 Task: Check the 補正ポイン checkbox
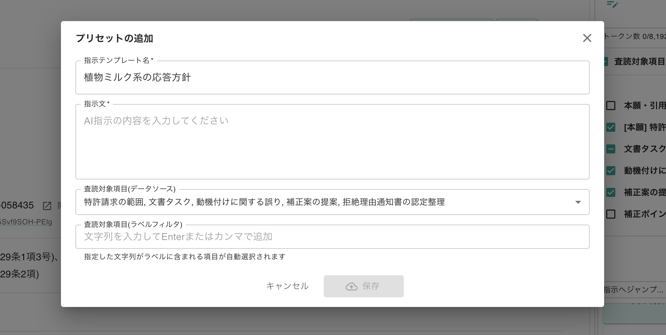611,214
